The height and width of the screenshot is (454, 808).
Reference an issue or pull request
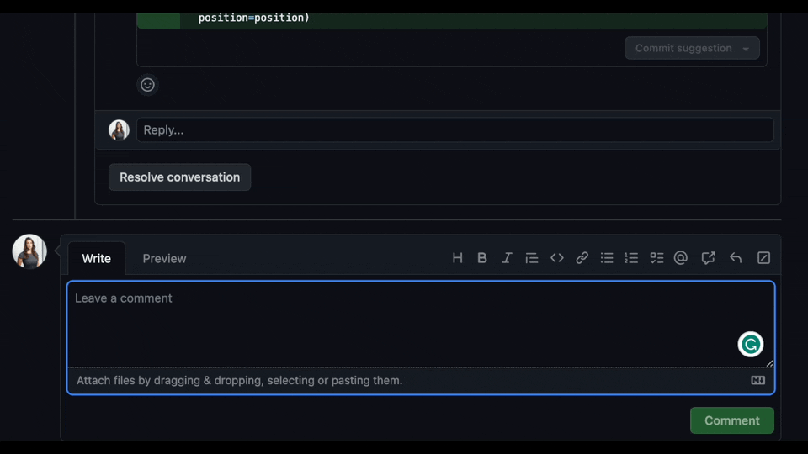[708, 258]
